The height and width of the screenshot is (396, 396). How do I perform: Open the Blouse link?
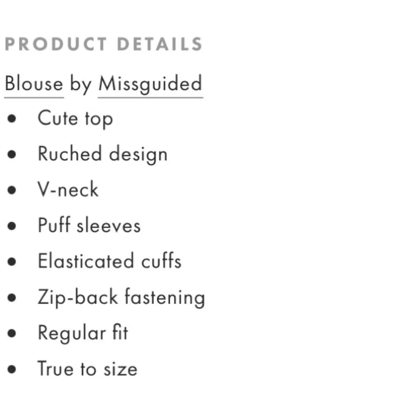(34, 84)
